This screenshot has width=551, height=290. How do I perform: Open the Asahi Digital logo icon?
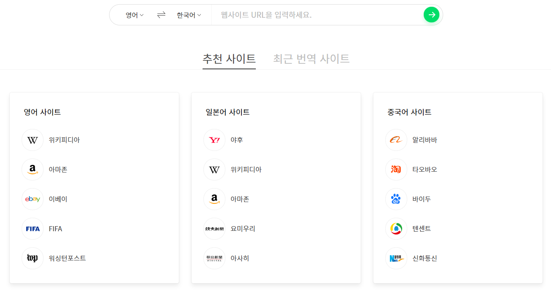(214, 258)
